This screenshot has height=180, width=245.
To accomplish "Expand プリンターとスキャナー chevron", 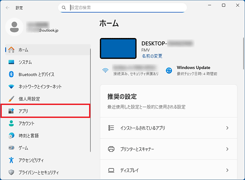I will tap(227, 149).
